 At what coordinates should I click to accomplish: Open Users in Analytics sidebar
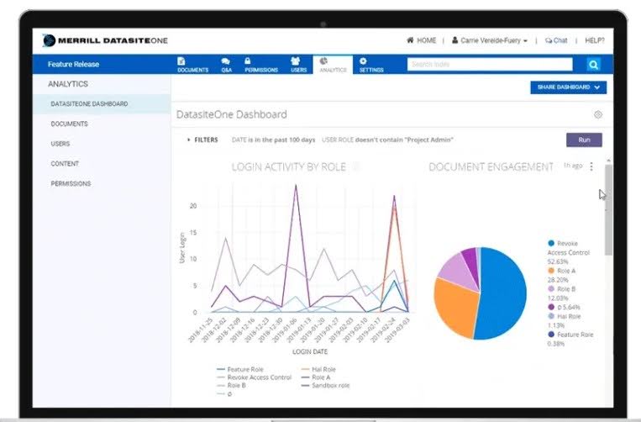pos(60,144)
